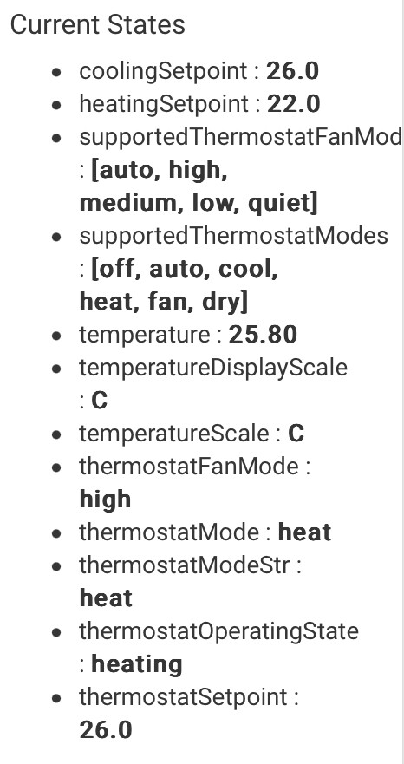Select the supportedThermostatModes label
404x764 pixels.
coord(234,237)
